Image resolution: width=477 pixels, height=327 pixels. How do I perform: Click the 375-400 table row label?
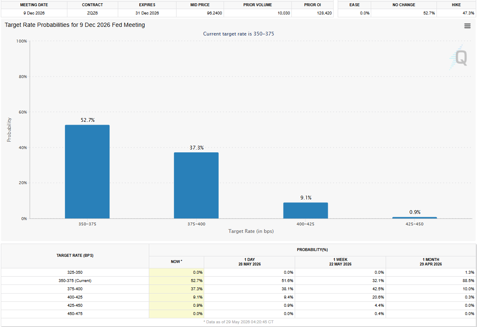(75, 289)
